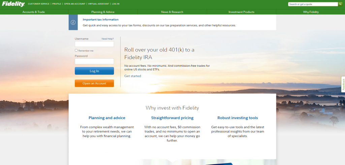Click the orange Open an Account button
This screenshot has width=345, height=165.
coord(94,83)
